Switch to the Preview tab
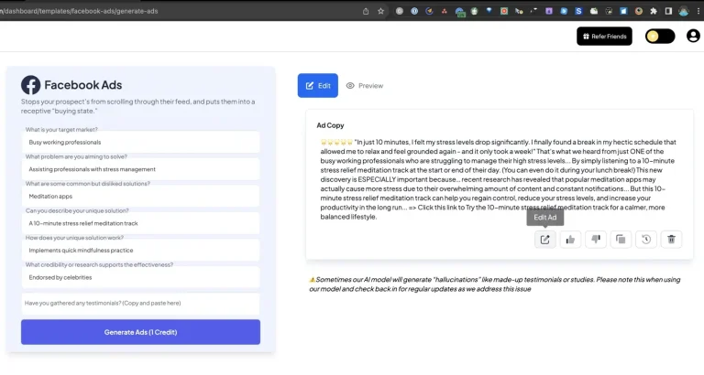Image resolution: width=704 pixels, height=375 pixels. [365, 85]
